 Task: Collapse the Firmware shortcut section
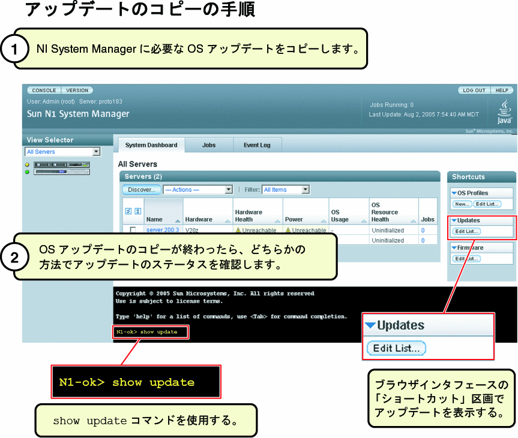pyautogui.click(x=454, y=247)
